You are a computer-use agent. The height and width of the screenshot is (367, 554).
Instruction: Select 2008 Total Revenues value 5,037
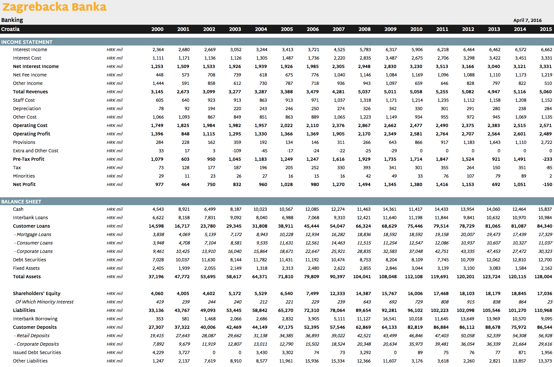364,92
